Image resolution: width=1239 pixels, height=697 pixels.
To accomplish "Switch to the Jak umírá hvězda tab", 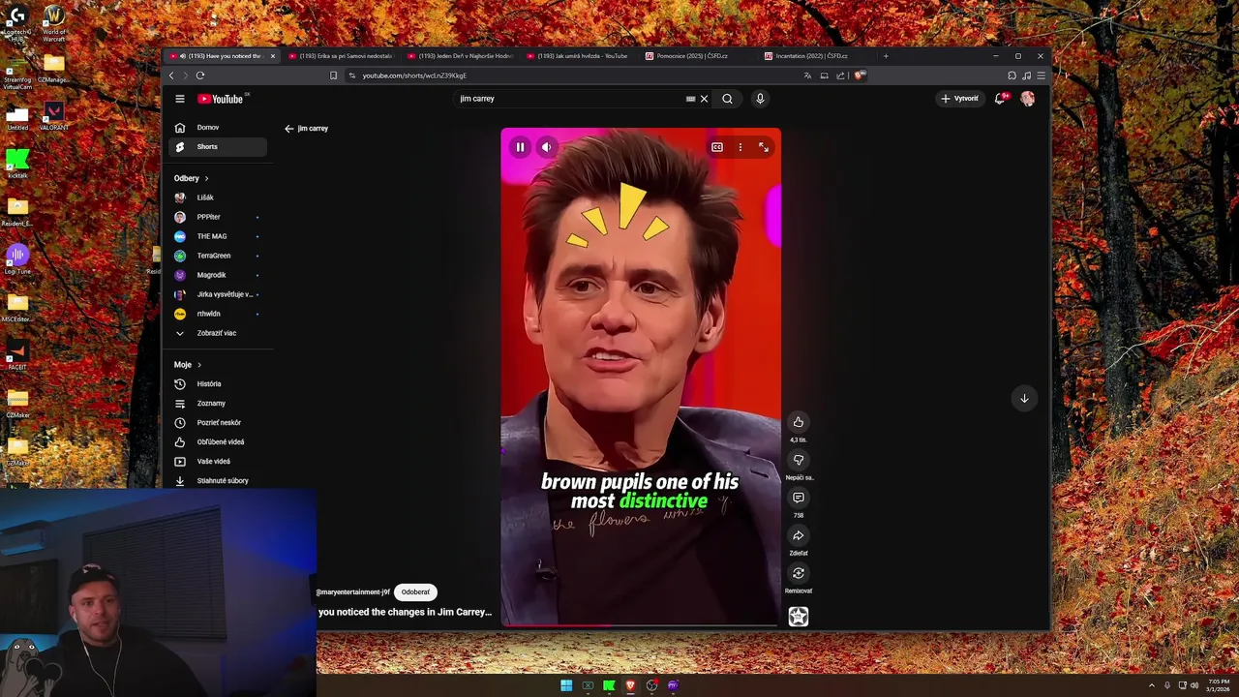I will (x=578, y=56).
